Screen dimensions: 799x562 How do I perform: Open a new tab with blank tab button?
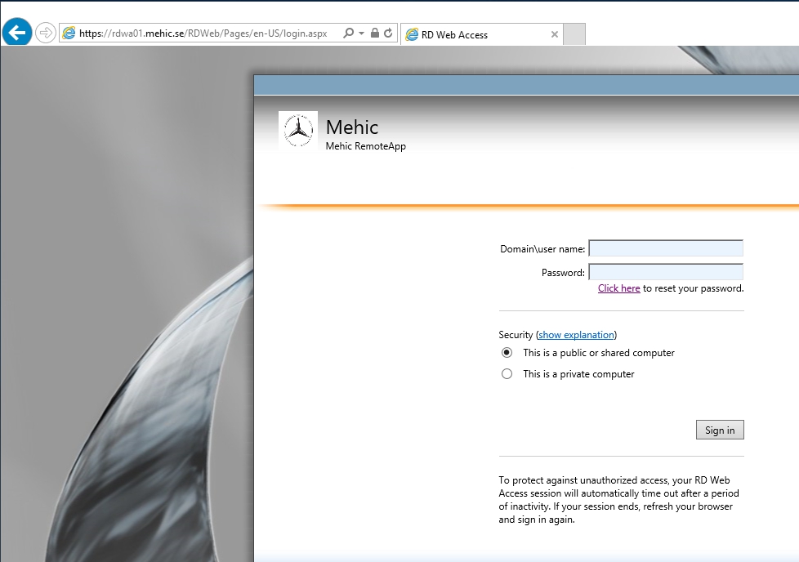click(574, 34)
